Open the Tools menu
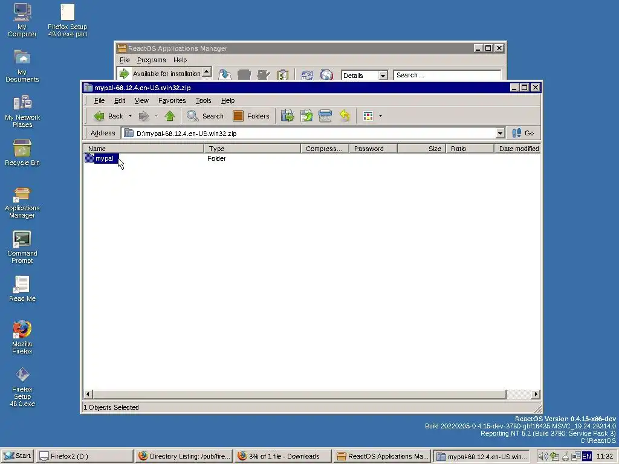This screenshot has height=464, width=619. pos(203,101)
